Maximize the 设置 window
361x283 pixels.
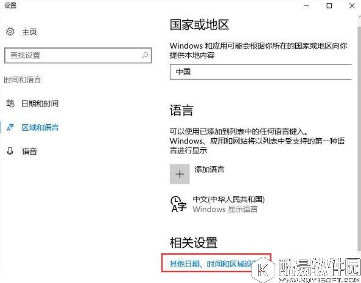(x=329, y=5)
